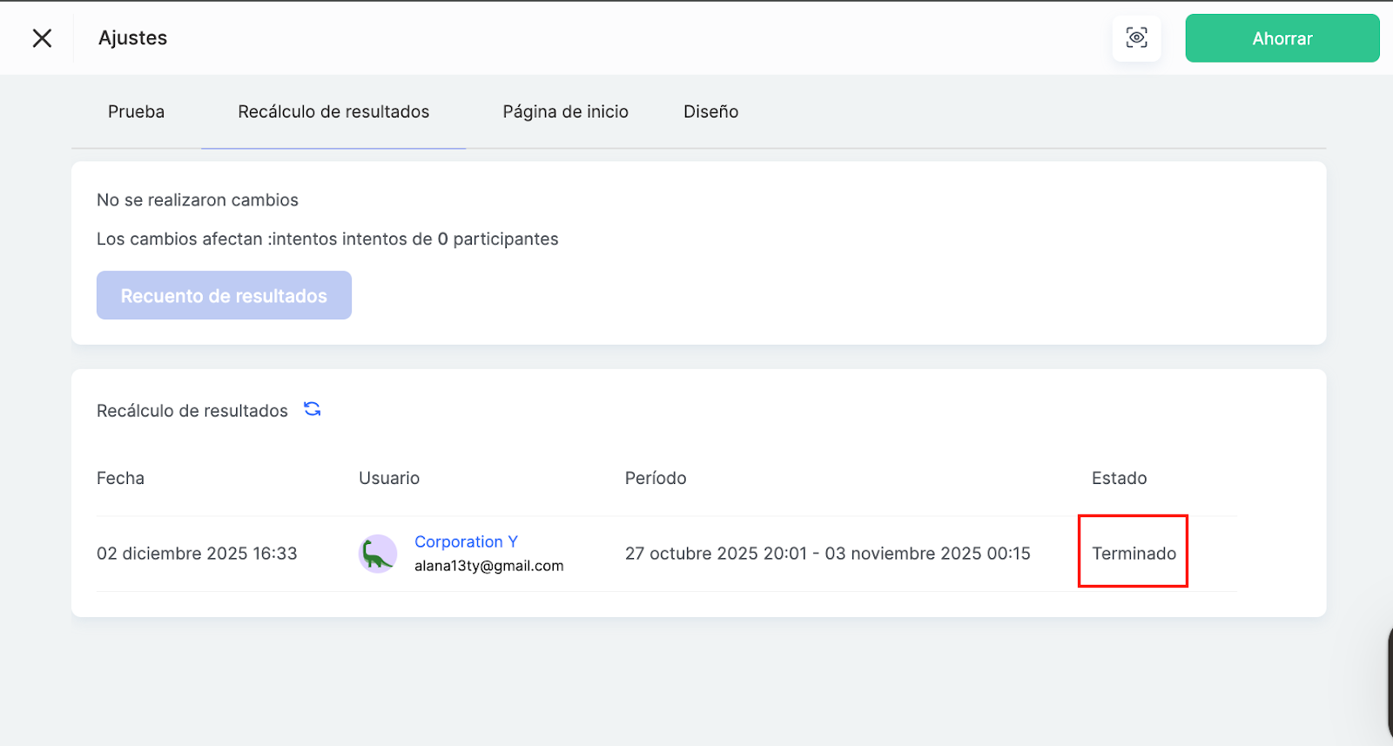The height and width of the screenshot is (746, 1393).
Task: Open the preview eye icon
Action: tap(1136, 38)
